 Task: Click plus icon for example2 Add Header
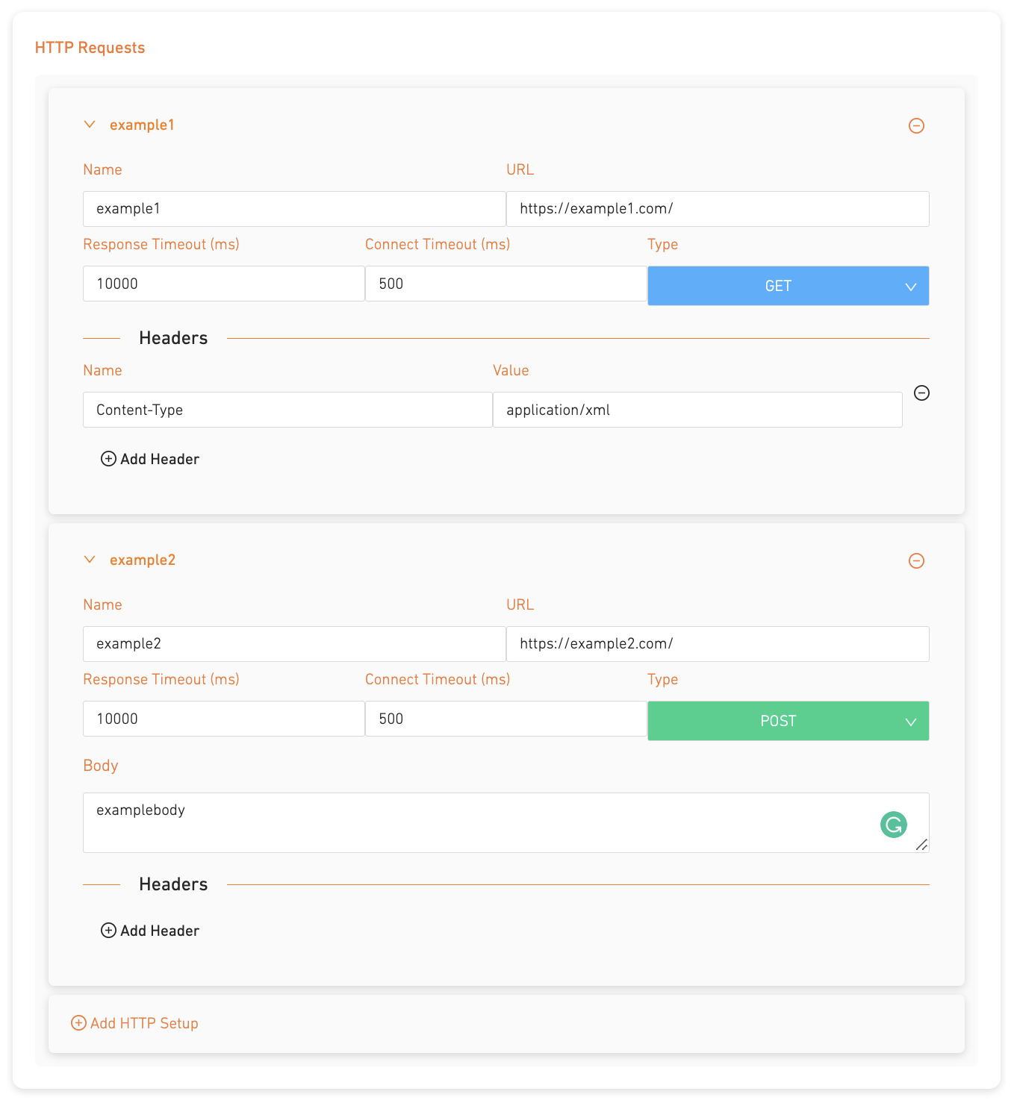click(108, 931)
